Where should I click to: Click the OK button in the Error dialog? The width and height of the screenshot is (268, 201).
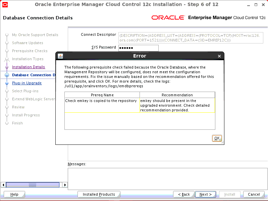click(x=217, y=138)
